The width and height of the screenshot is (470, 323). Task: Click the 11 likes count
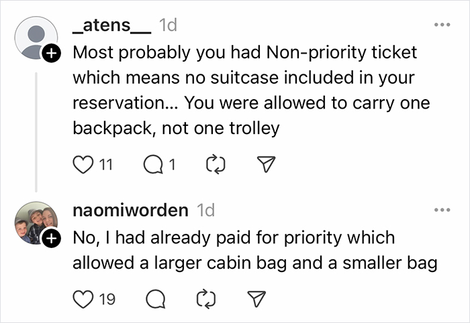click(x=105, y=164)
